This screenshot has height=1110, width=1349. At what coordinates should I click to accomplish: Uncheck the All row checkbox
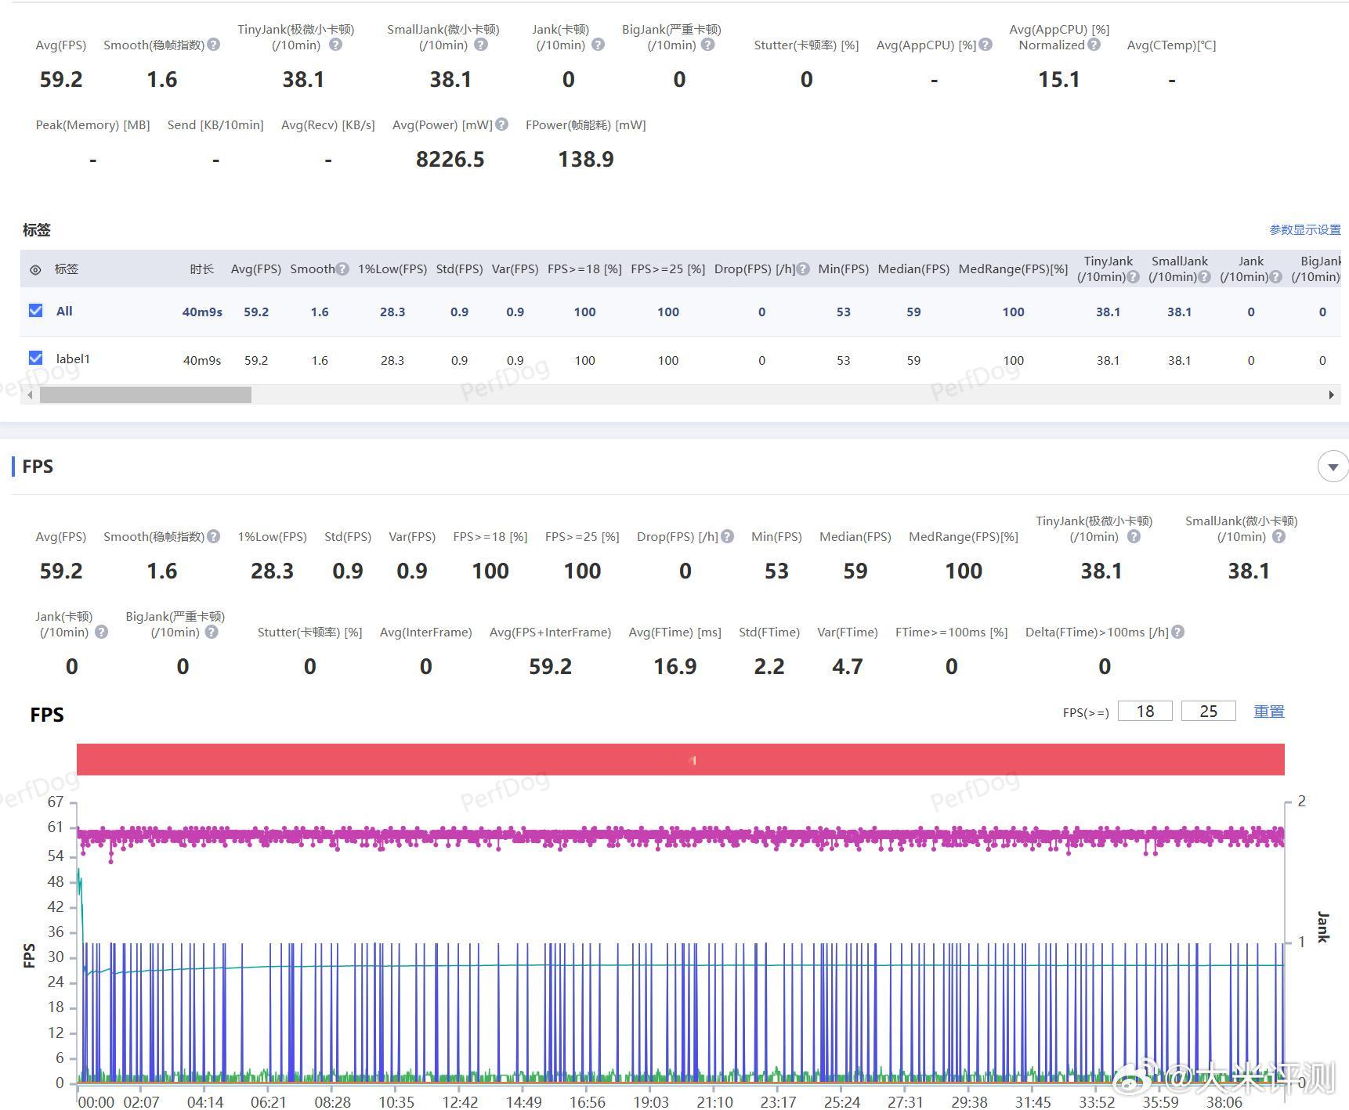point(36,311)
